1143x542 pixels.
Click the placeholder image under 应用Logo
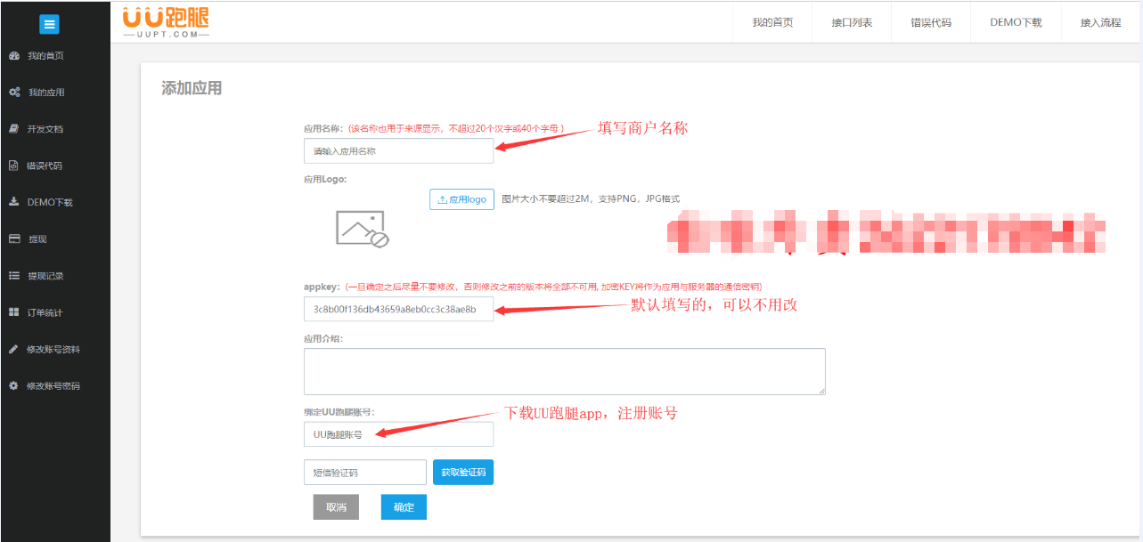(363, 229)
